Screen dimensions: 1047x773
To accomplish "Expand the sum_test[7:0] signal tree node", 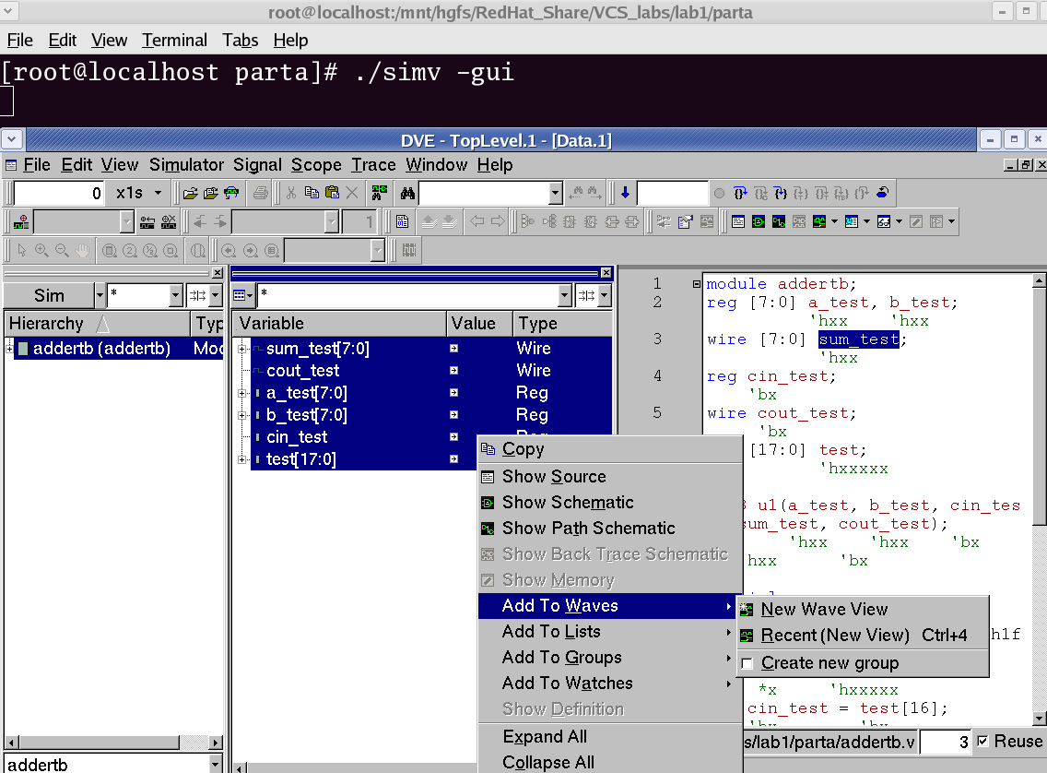I will click(x=241, y=349).
